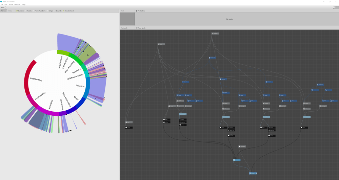
Task: Open the Edit menu
Action: tap(6, 4)
